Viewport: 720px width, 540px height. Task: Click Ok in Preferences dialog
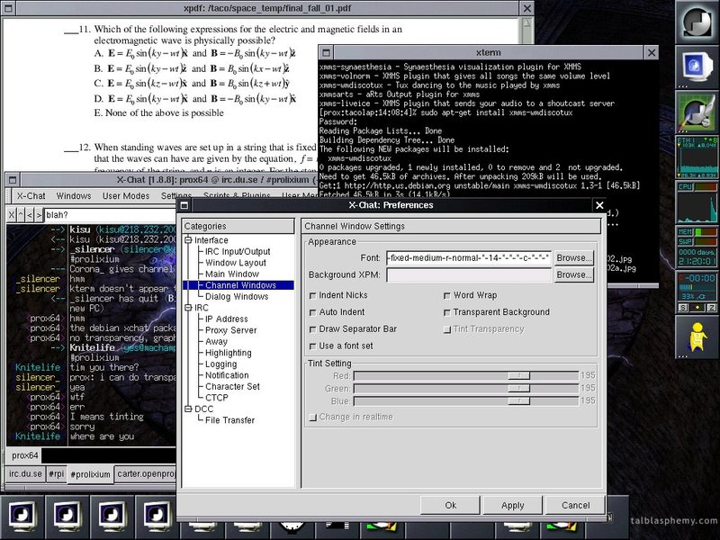pyautogui.click(x=451, y=505)
